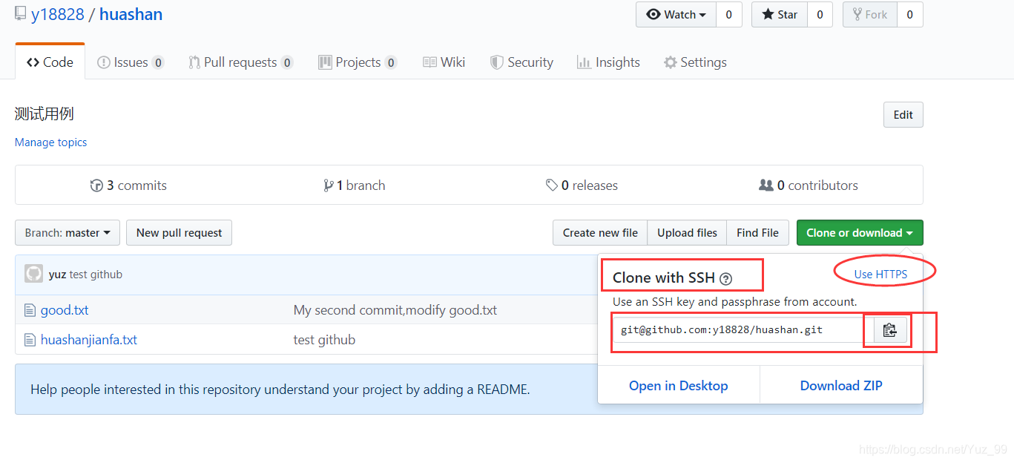The image size is (1014, 463).
Task: Switch to the Issues tab
Action: pos(131,62)
